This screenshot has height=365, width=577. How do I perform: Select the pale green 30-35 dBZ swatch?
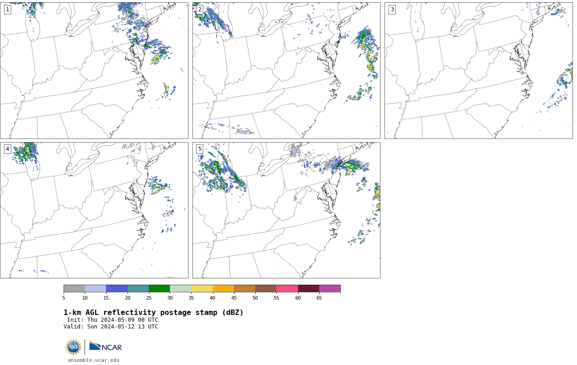pyautogui.click(x=181, y=289)
